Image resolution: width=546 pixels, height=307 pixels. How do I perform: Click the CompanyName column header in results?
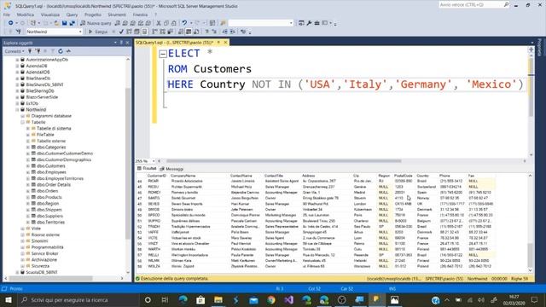pos(183,176)
